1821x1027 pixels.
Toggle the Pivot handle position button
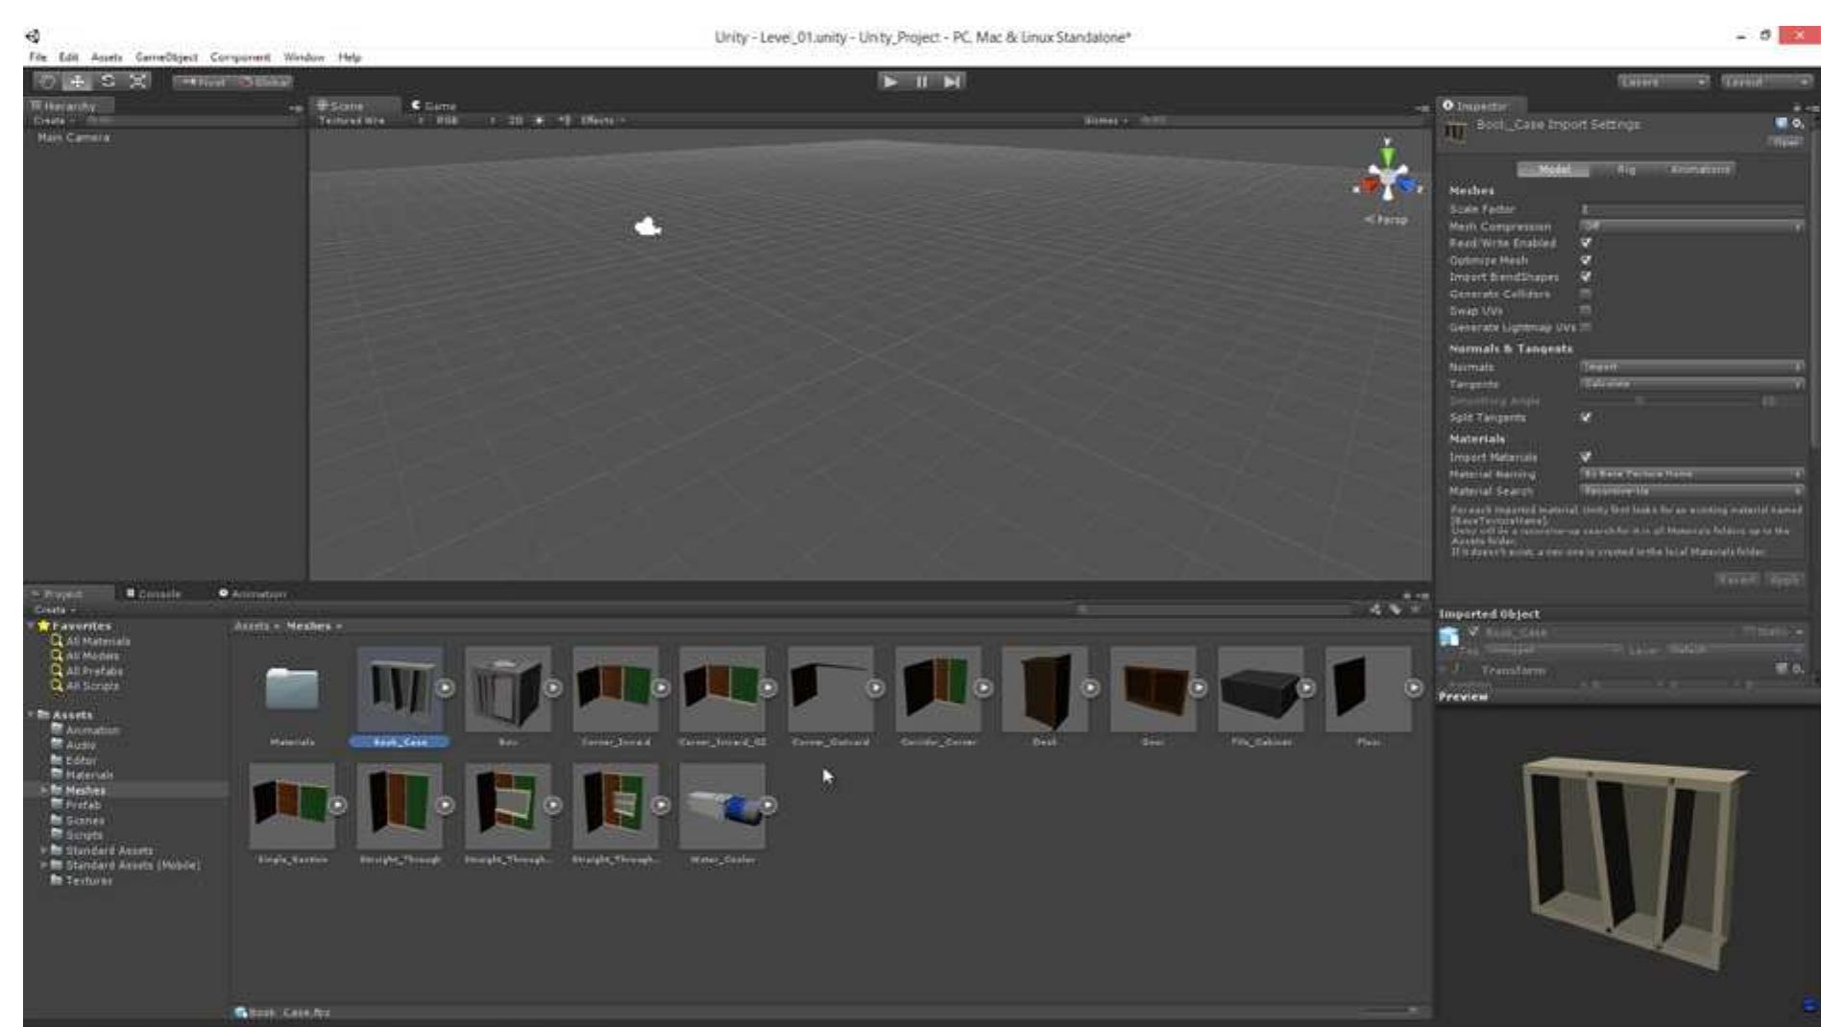(x=203, y=82)
